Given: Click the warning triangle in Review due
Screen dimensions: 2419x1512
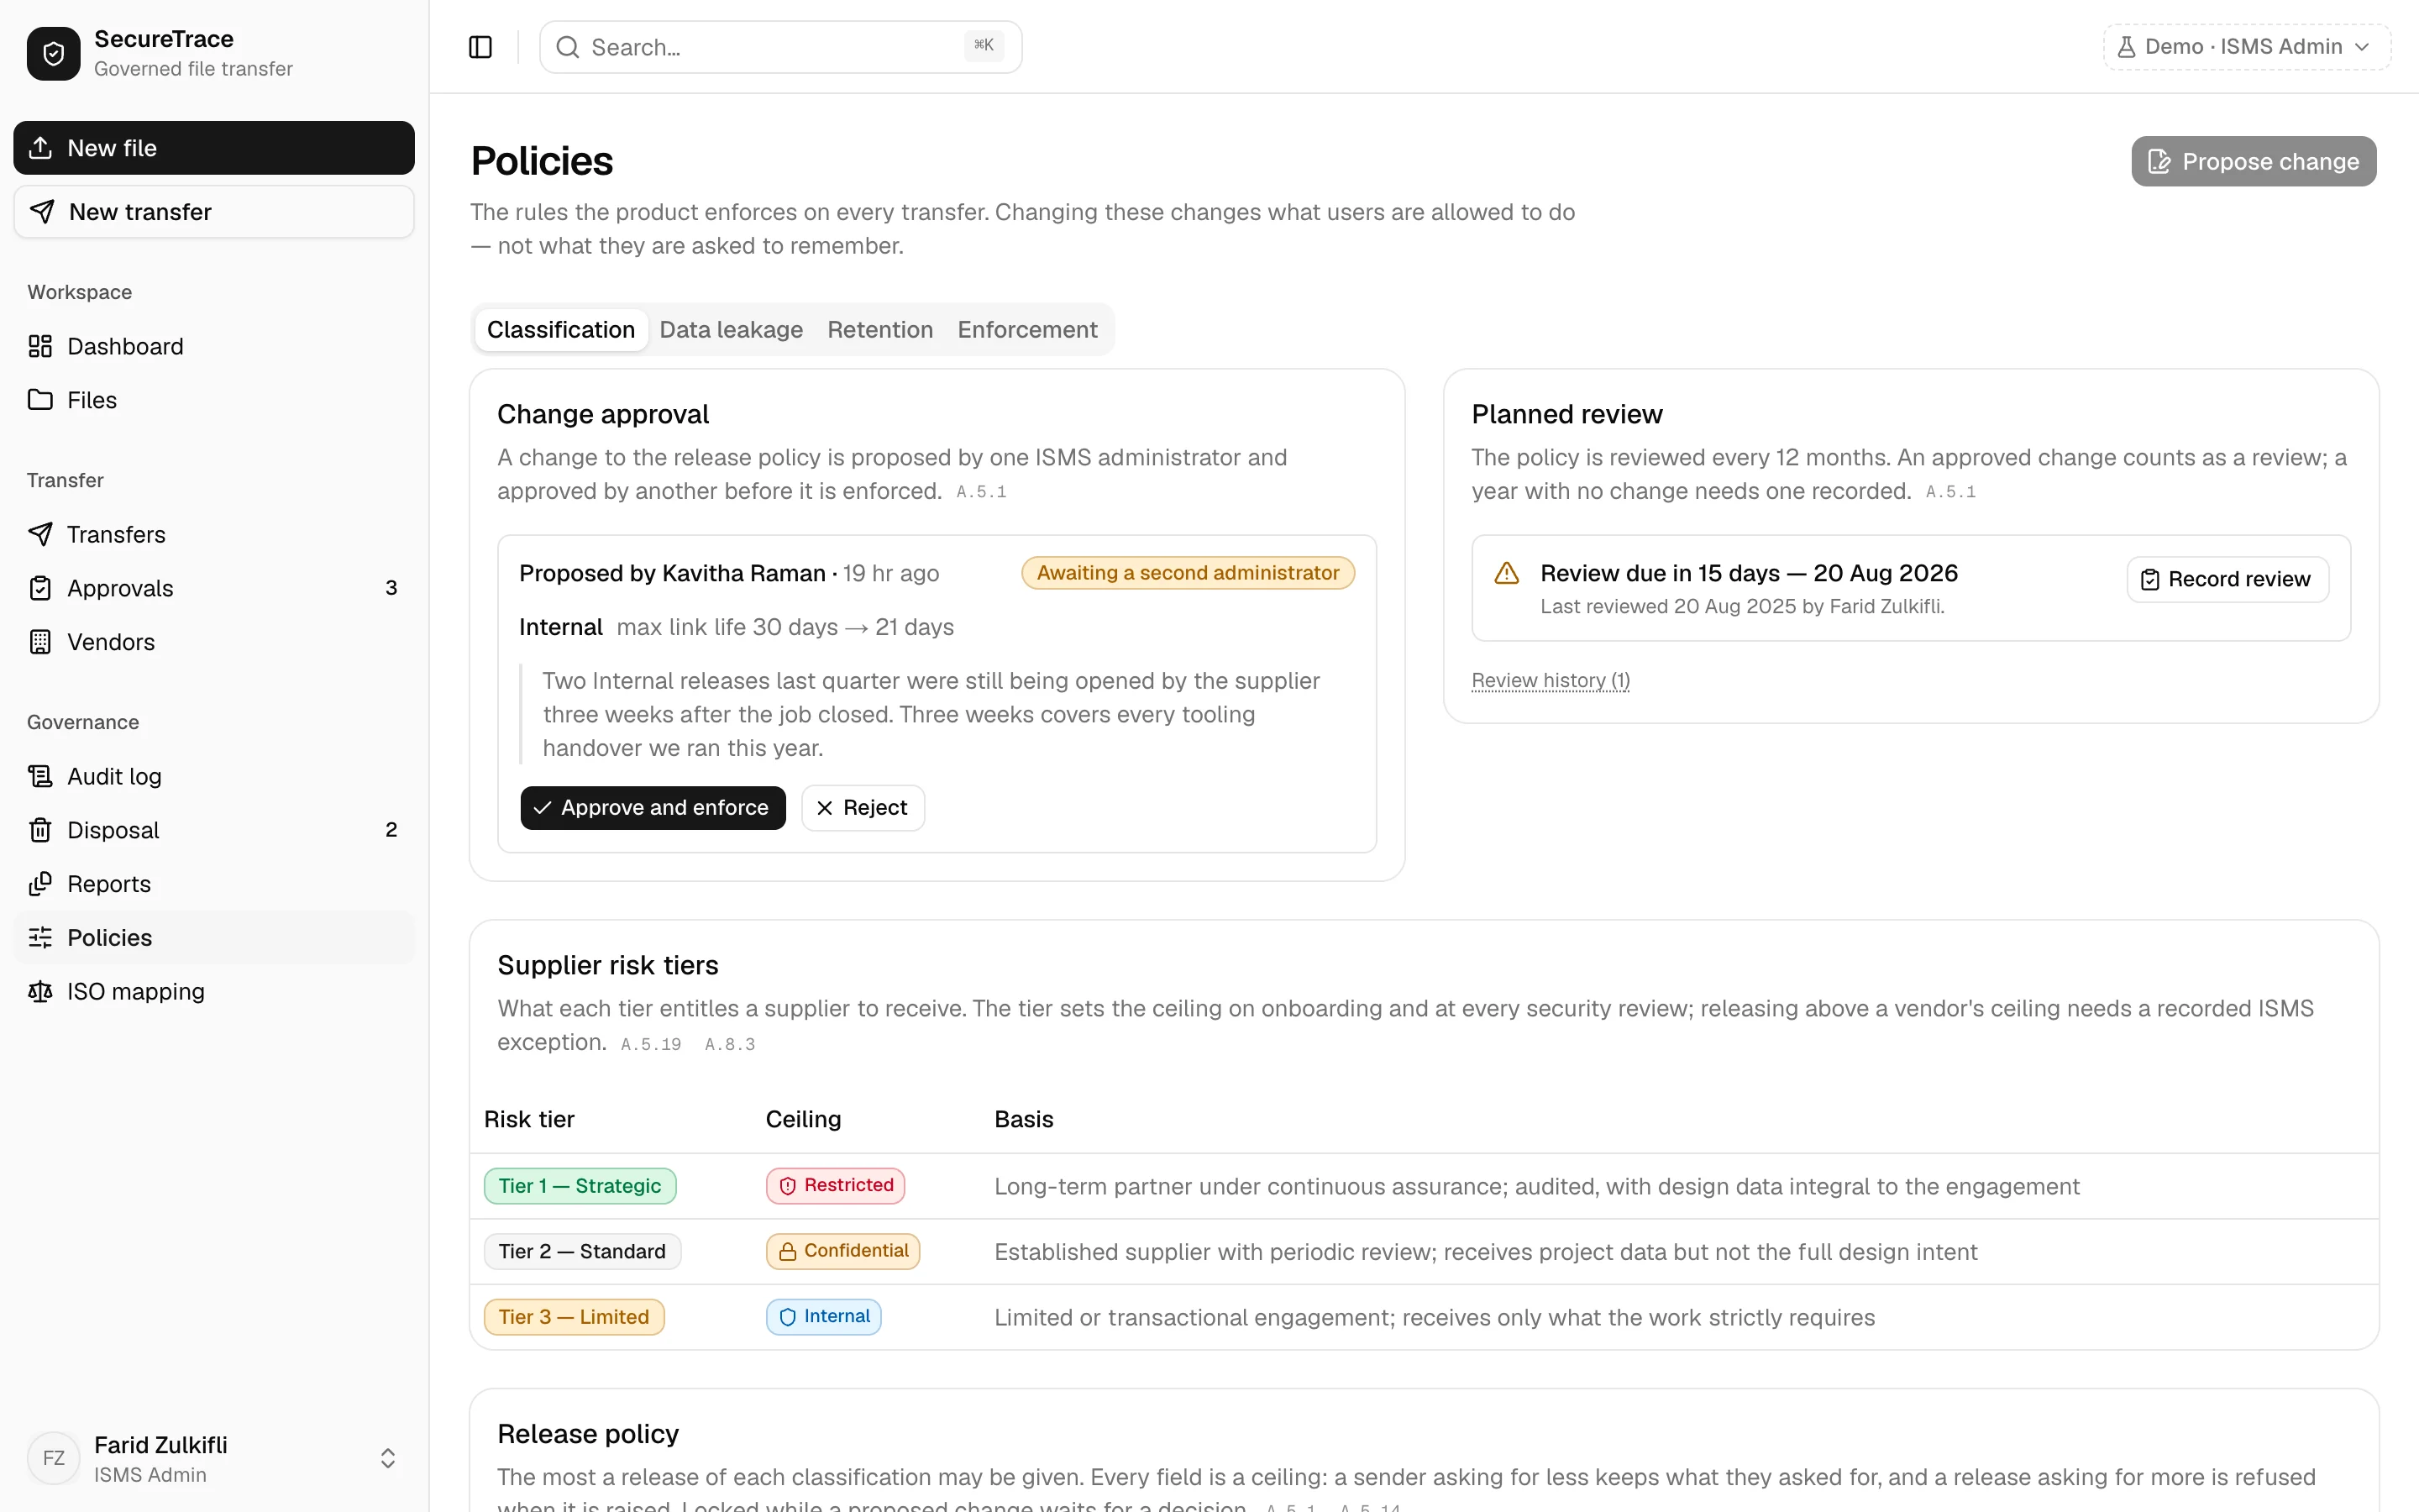Looking at the screenshot, I should (1506, 573).
